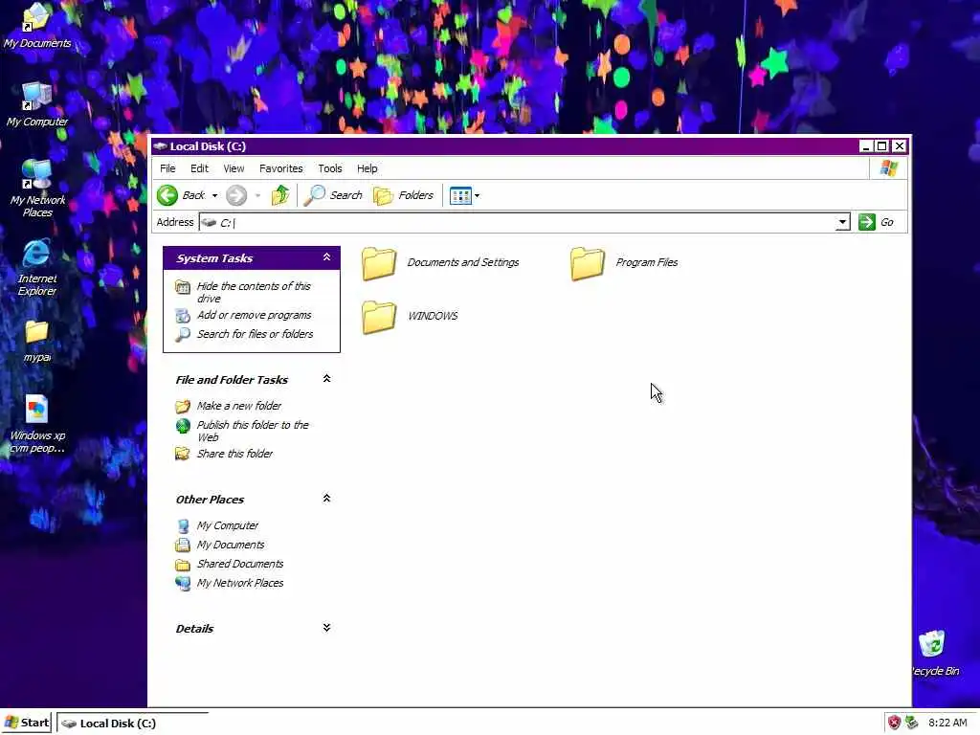Viewport: 980px width, 735px height.
Task: Click the 8:22 AM system clock
Action: (x=947, y=724)
